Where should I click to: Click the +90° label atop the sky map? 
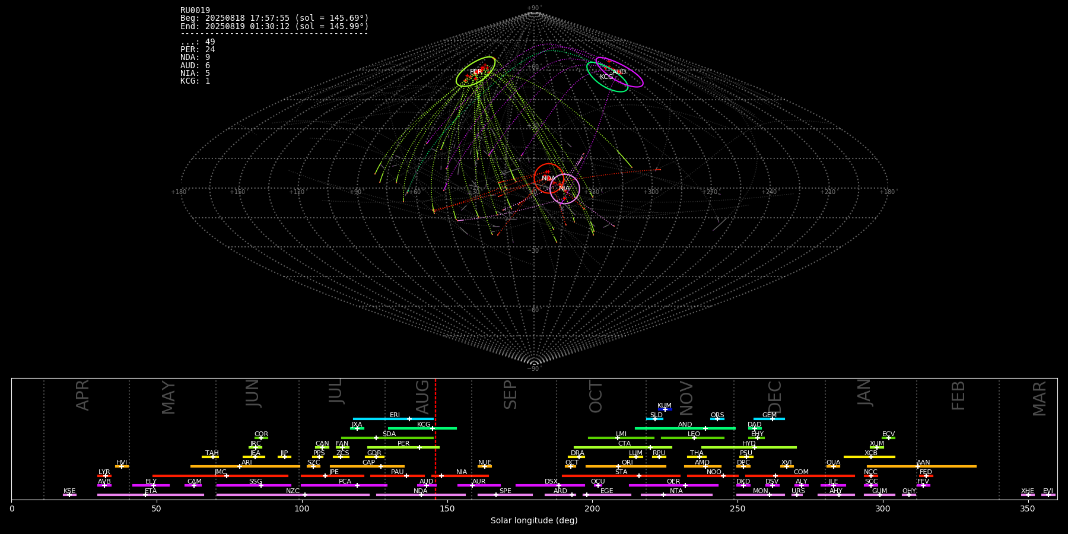point(535,8)
